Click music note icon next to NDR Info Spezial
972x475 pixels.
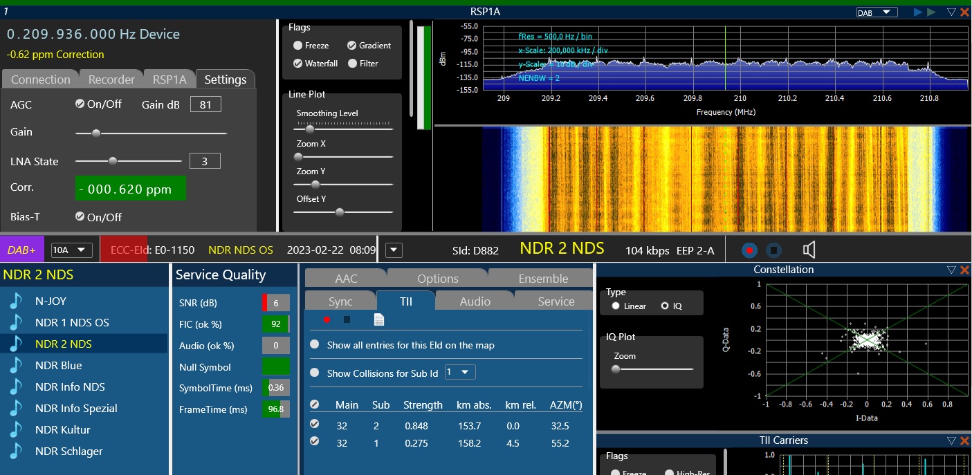[15, 408]
